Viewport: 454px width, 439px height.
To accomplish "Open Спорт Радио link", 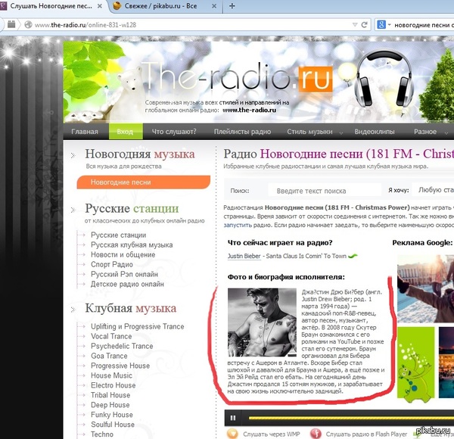I will click(112, 265).
